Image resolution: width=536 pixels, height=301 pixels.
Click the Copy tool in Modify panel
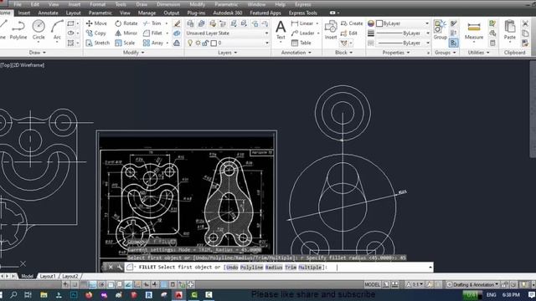click(96, 33)
